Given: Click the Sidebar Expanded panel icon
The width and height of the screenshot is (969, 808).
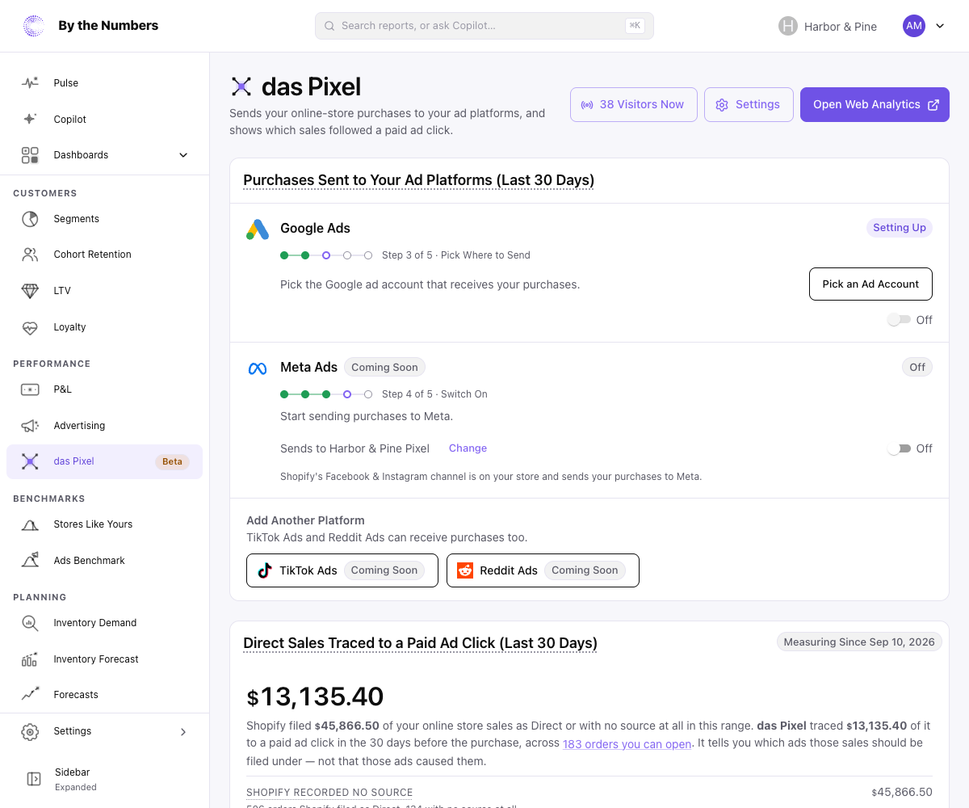Looking at the screenshot, I should [x=34, y=779].
